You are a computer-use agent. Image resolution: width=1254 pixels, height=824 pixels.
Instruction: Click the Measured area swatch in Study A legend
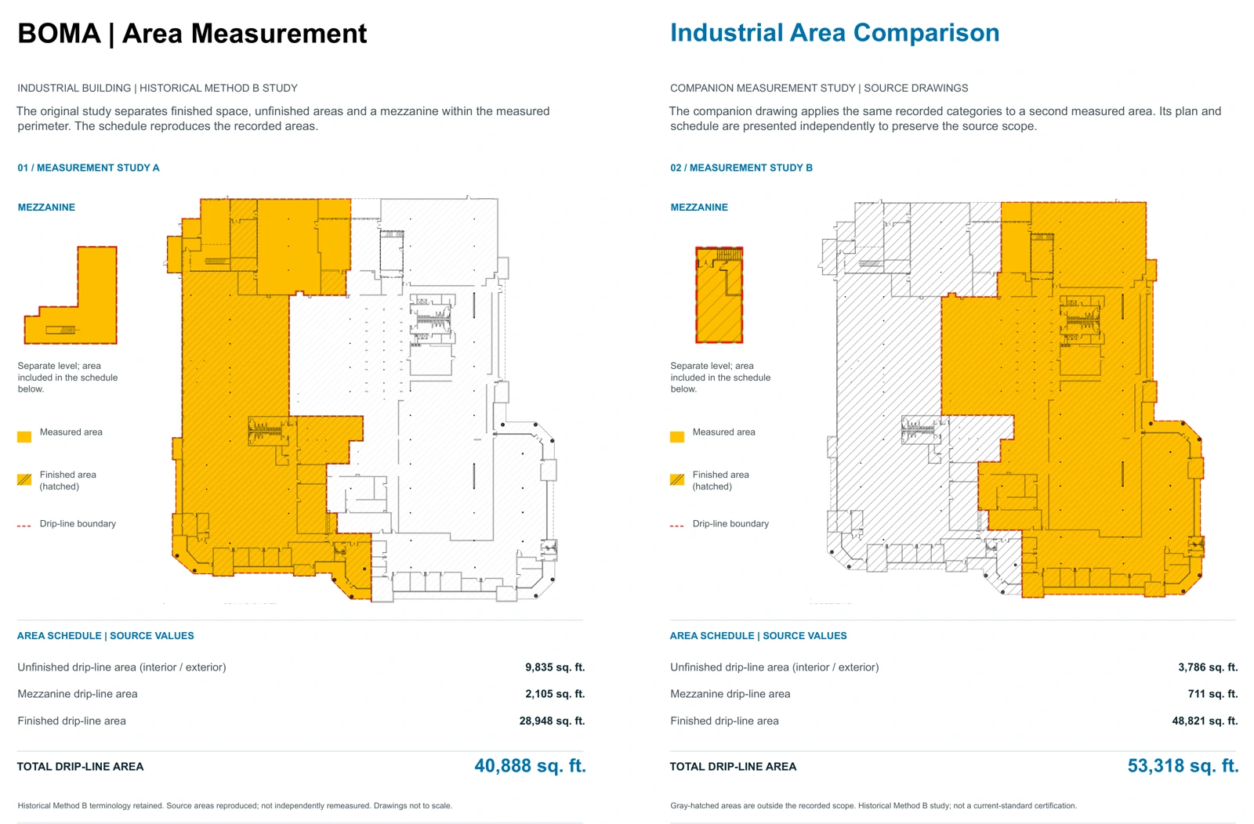(24, 437)
